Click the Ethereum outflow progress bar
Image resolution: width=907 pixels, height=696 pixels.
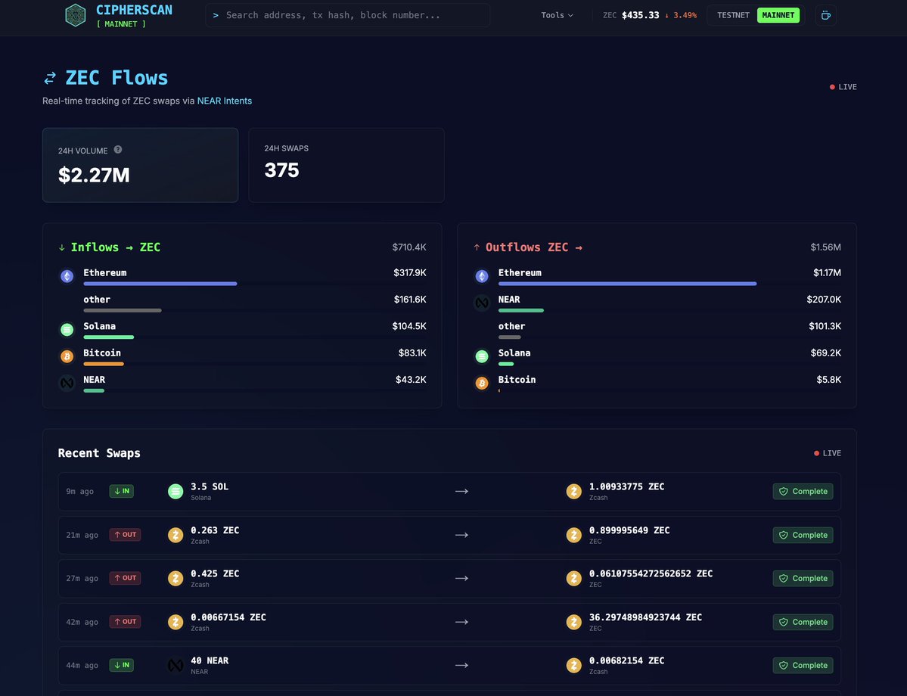tap(628, 284)
